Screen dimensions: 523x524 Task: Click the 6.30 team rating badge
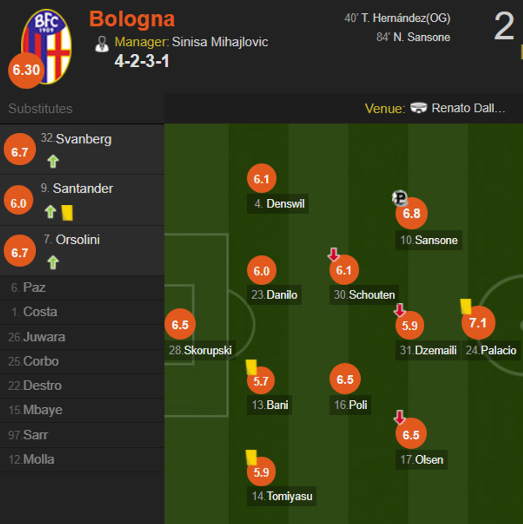pyautogui.click(x=26, y=70)
